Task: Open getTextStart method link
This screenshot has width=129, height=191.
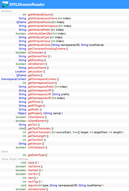Action: point(36,140)
